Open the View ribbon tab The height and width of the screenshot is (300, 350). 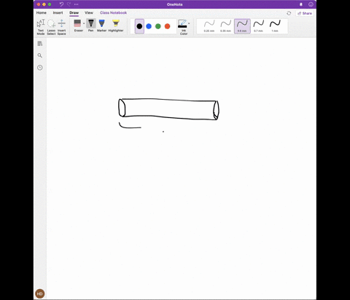tap(89, 12)
